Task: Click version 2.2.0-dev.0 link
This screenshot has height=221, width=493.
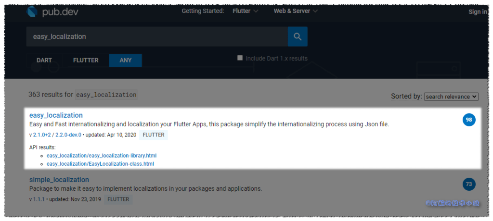Action: point(68,135)
